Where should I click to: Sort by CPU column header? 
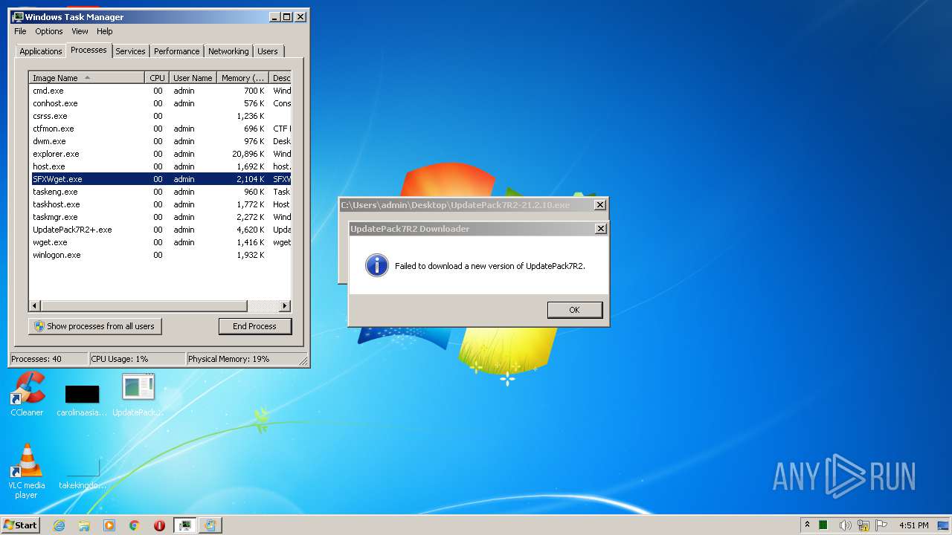[157, 78]
